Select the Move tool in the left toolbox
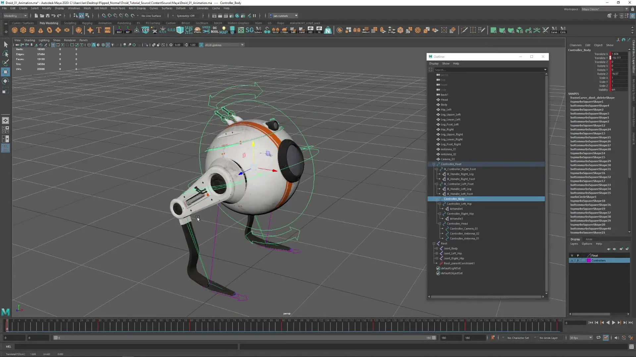636x357 pixels. click(6, 72)
